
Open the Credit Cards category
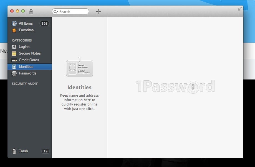click(29, 60)
